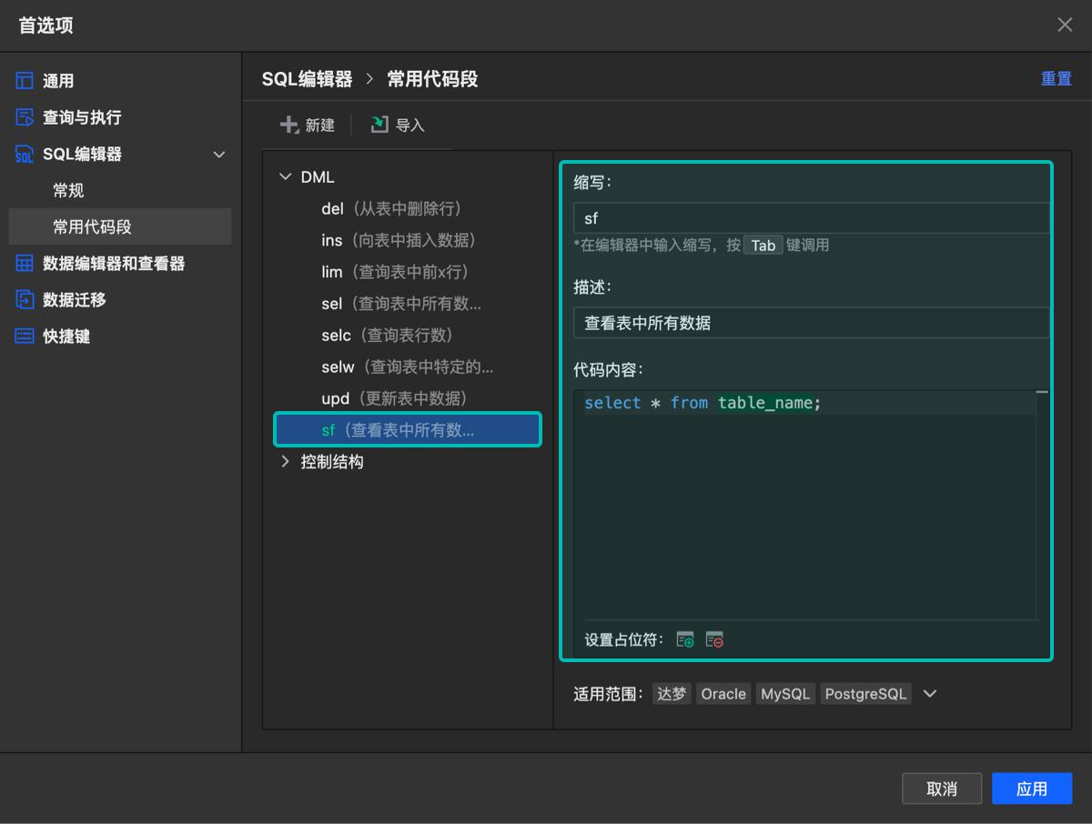The image size is (1092, 824).
Task: Click the 重置 reset link
Action: (x=1057, y=80)
